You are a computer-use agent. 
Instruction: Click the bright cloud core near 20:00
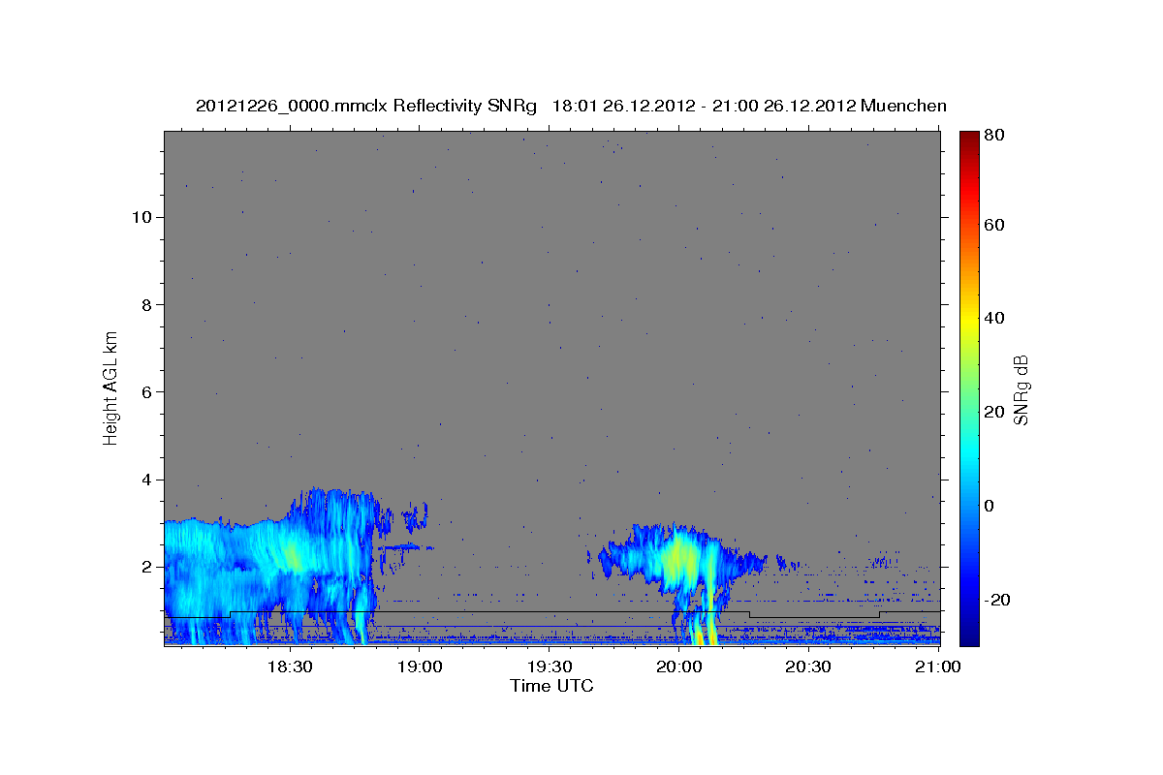(x=678, y=557)
